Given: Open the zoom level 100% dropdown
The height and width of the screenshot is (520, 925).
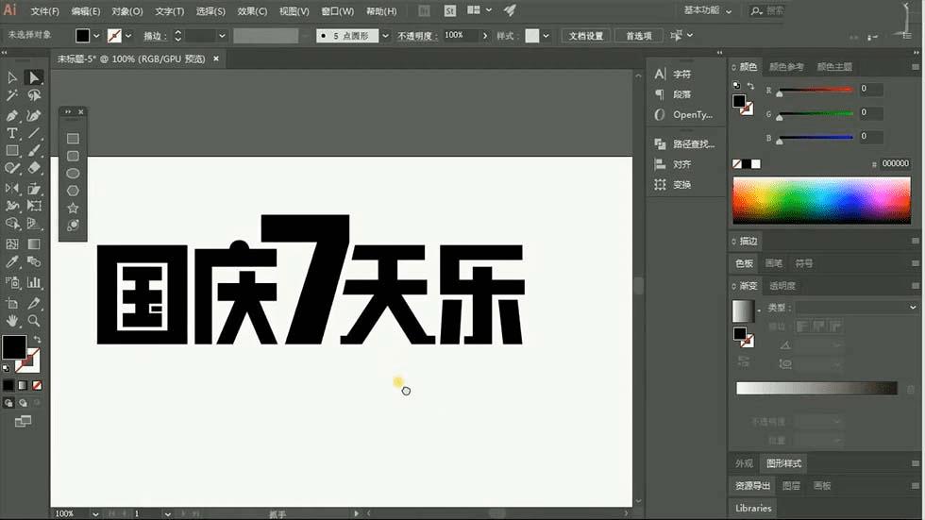Looking at the screenshot, I should click(x=95, y=513).
